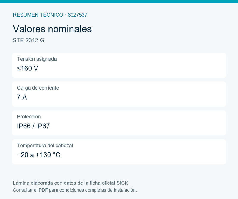Click the 'Consultar el PDF' note
The height and width of the screenshot is (199, 238).
coord(75,190)
